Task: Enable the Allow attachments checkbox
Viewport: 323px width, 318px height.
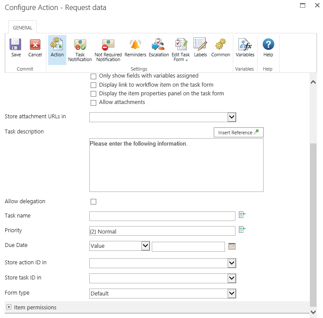Action: click(93, 103)
